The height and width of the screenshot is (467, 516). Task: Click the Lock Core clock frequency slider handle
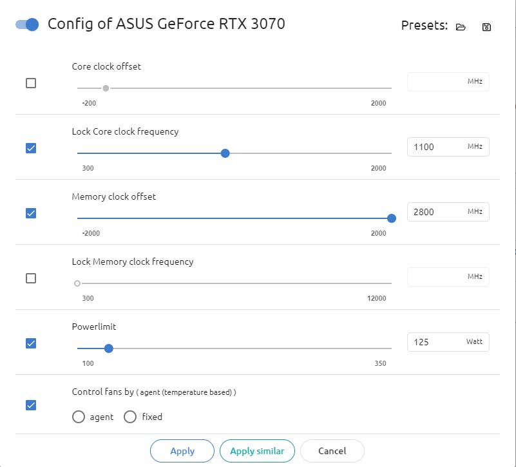pos(225,153)
